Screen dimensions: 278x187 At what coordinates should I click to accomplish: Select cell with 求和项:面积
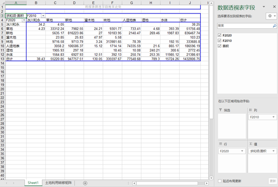pyautogui.click(x=16, y=15)
